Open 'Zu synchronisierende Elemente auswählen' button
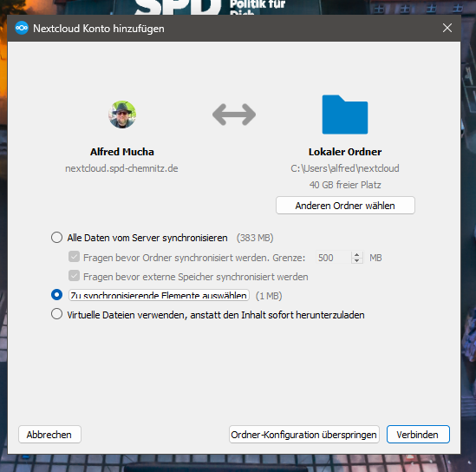The image size is (476, 472). point(159,295)
